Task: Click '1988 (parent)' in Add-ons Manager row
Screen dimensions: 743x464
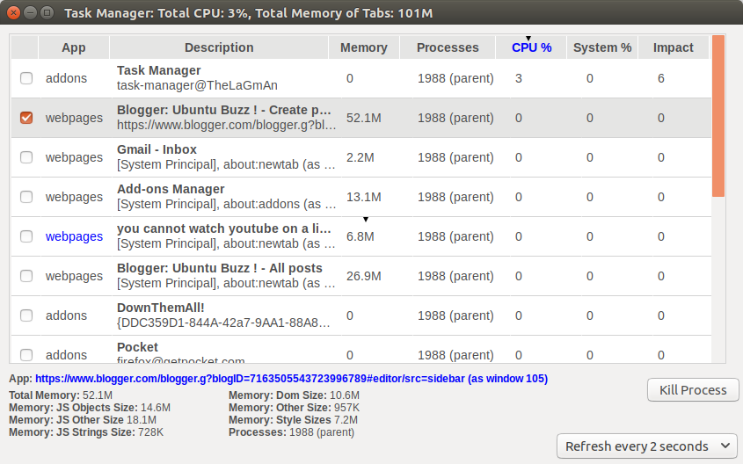Action: coord(455,197)
